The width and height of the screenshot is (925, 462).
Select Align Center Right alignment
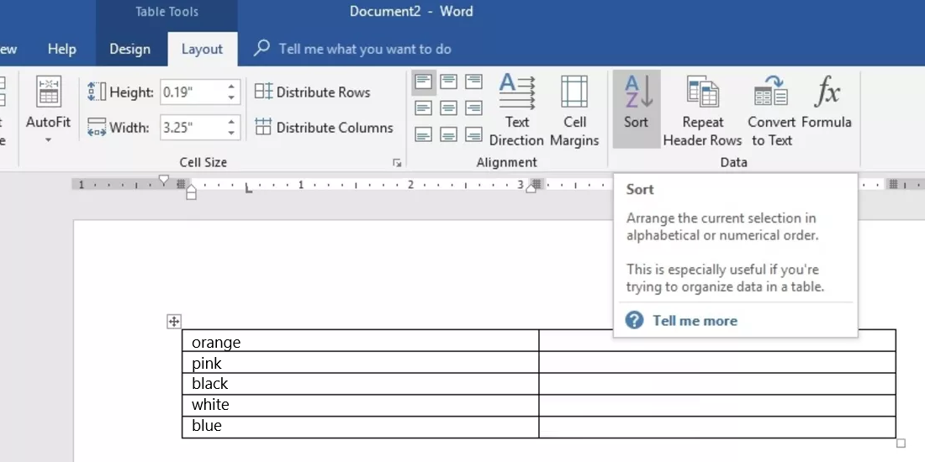pyautogui.click(x=473, y=108)
